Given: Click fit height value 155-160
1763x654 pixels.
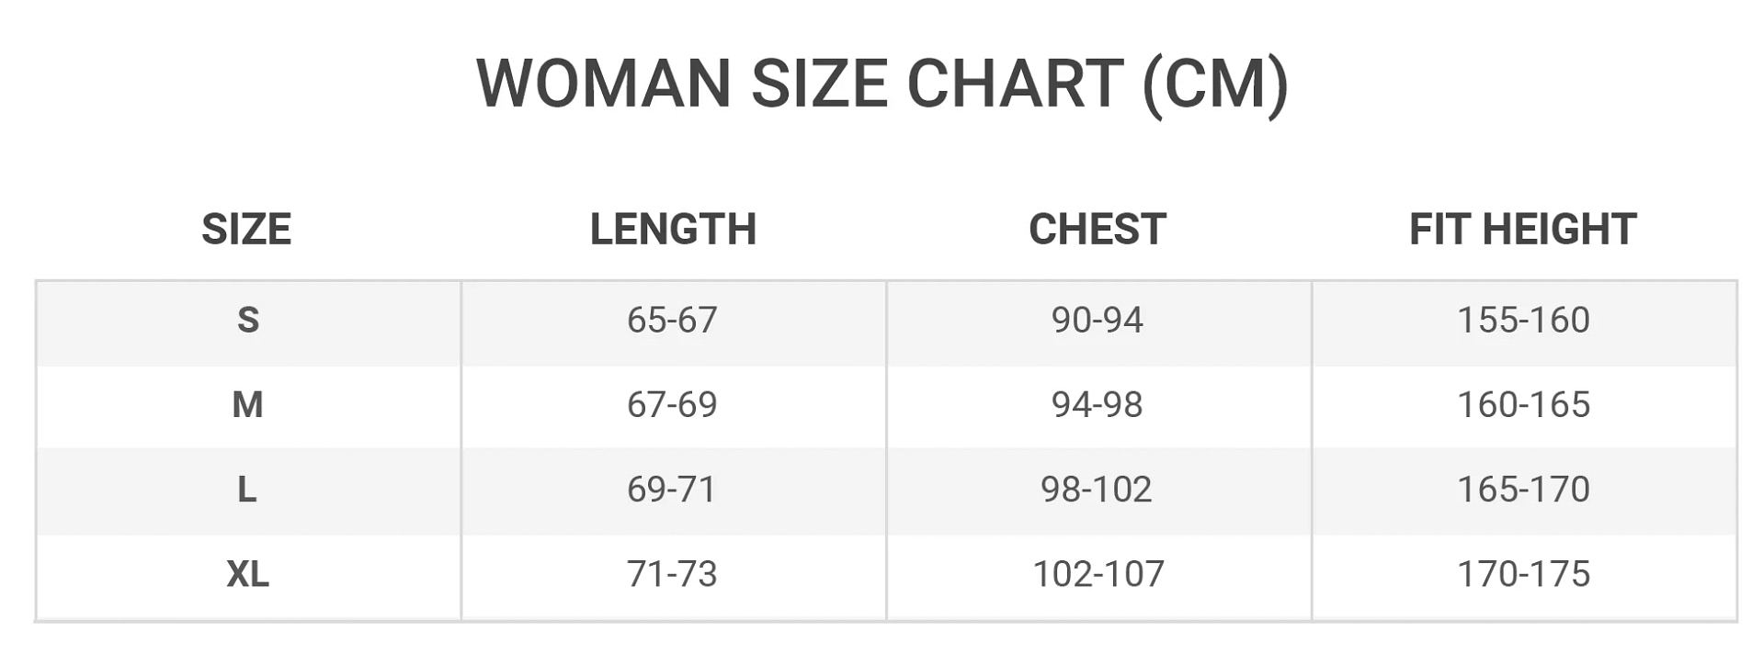Looking at the screenshot, I should click(x=1523, y=320).
